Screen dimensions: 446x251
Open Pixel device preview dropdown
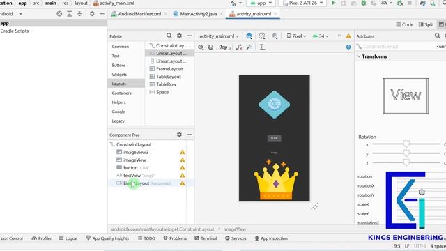[x=296, y=36]
